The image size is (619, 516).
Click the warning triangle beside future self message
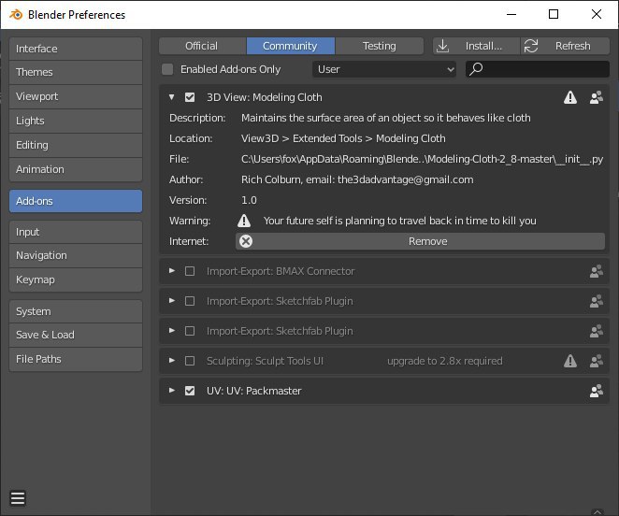(x=244, y=221)
